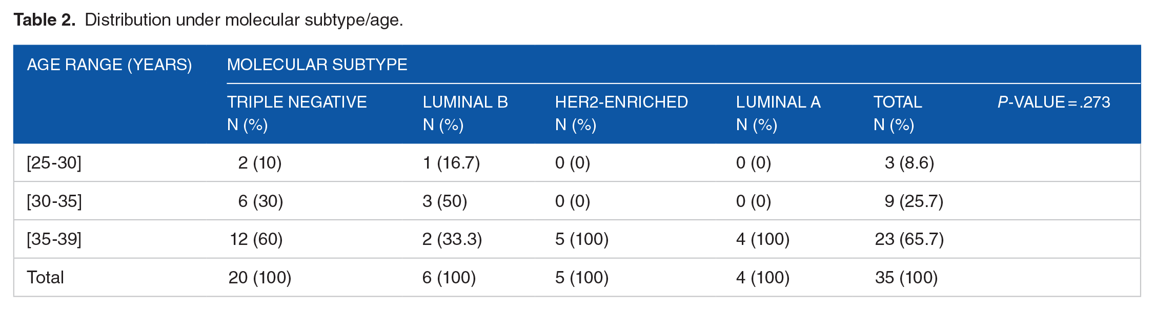Click the MOLECULAR SUBTYPE header

tap(317, 65)
